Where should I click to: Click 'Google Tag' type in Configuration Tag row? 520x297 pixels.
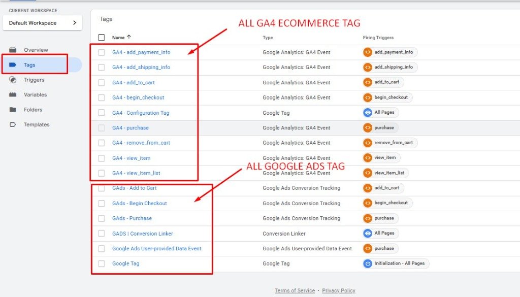click(276, 113)
